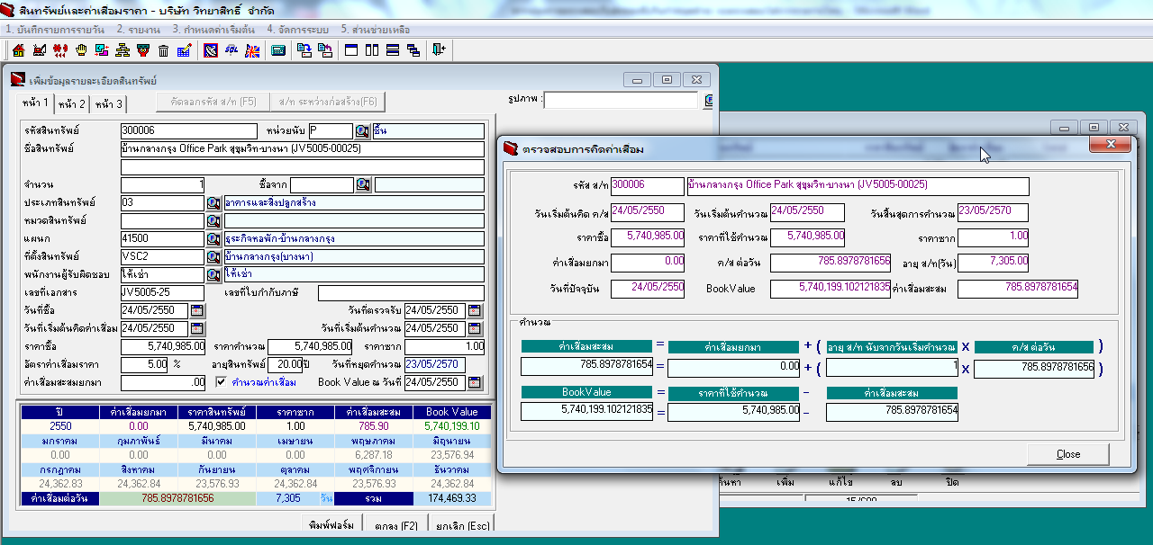Open the lookup next to the แผนก field

tap(213, 239)
